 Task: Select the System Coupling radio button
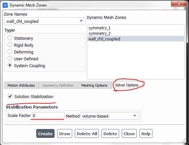(10, 65)
